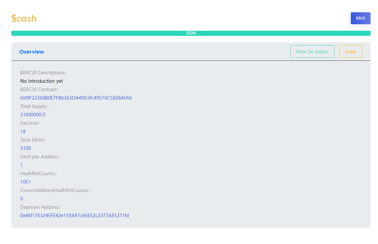Click the $cash token title

point(24,18)
